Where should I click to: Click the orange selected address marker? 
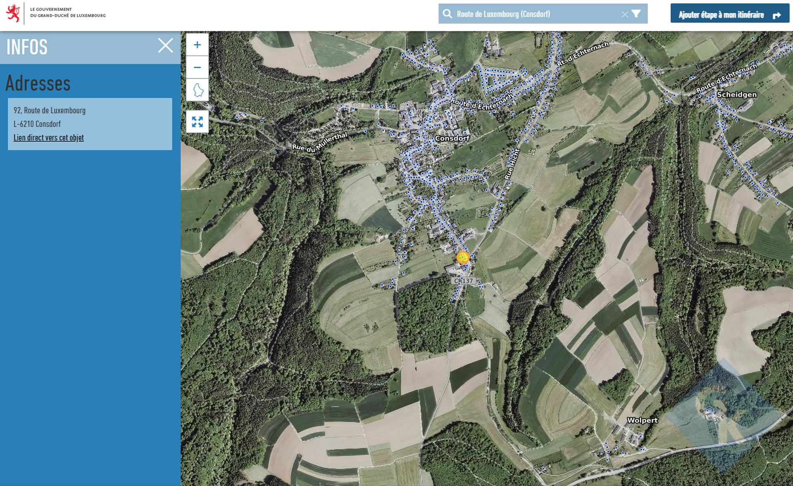[x=463, y=257]
